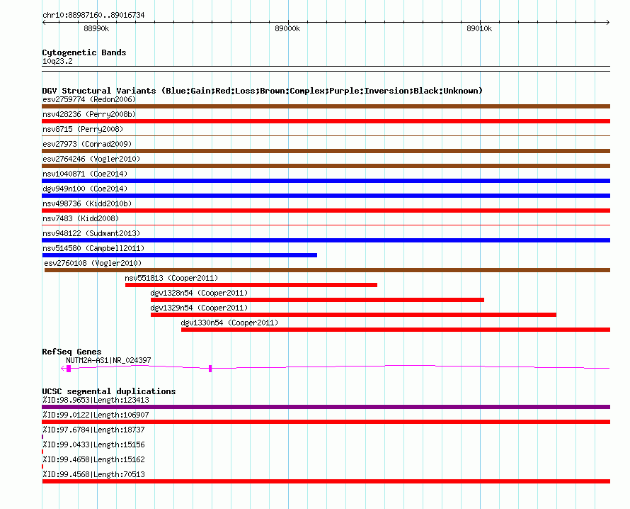Click the 88990k ruler tick label

(96, 28)
